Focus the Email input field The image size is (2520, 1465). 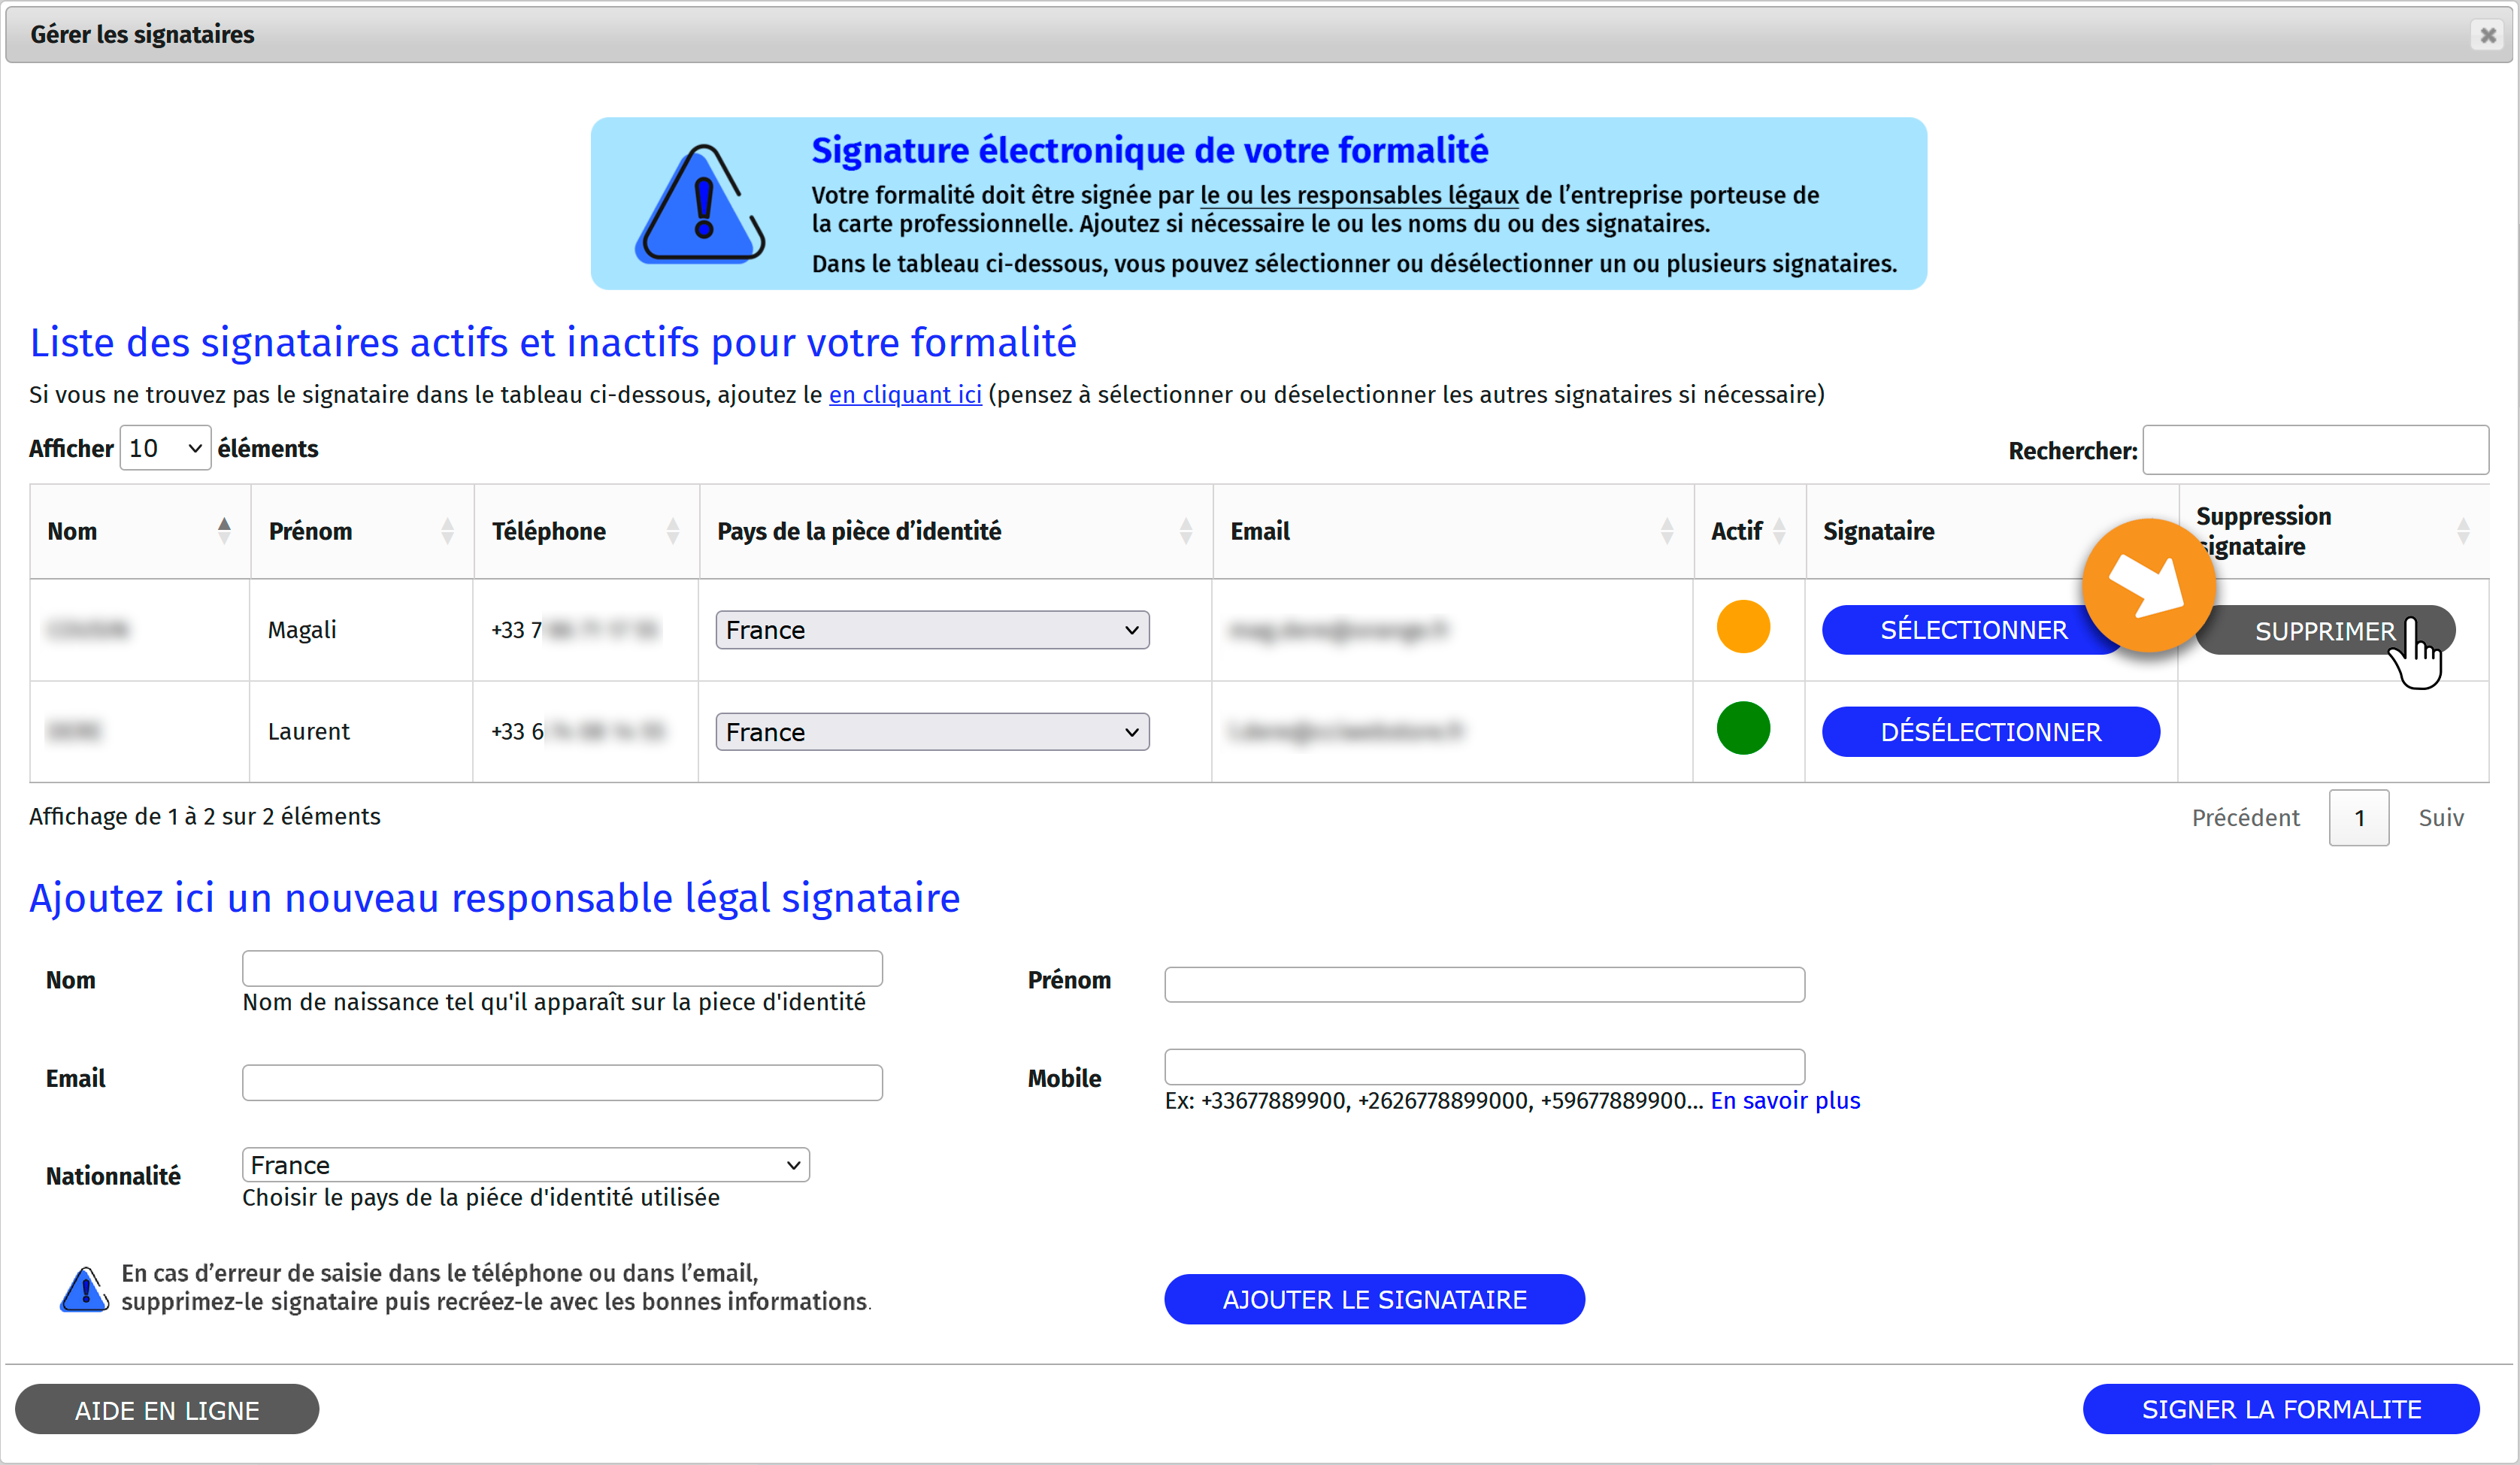562,1082
